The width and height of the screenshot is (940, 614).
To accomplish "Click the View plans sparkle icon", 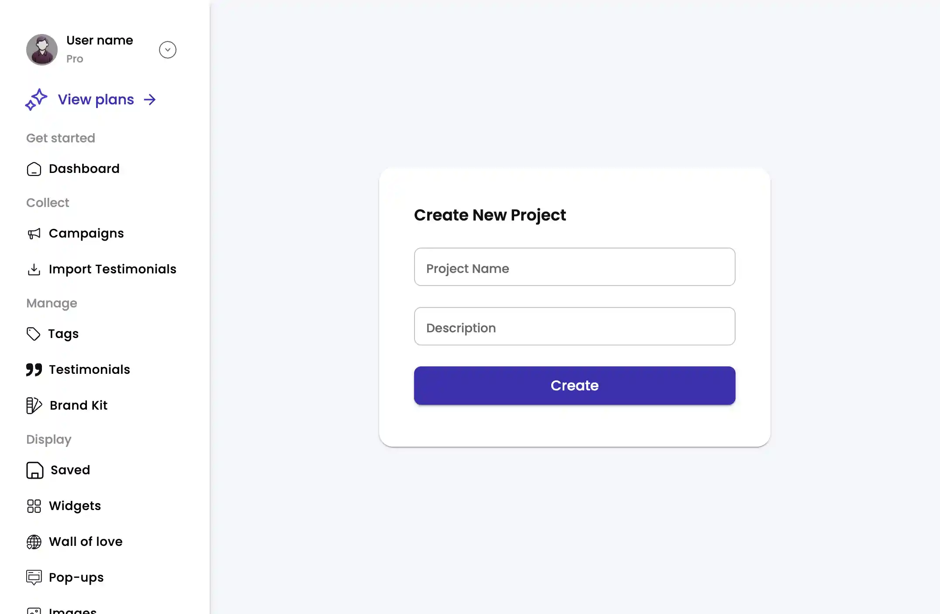I will [37, 100].
